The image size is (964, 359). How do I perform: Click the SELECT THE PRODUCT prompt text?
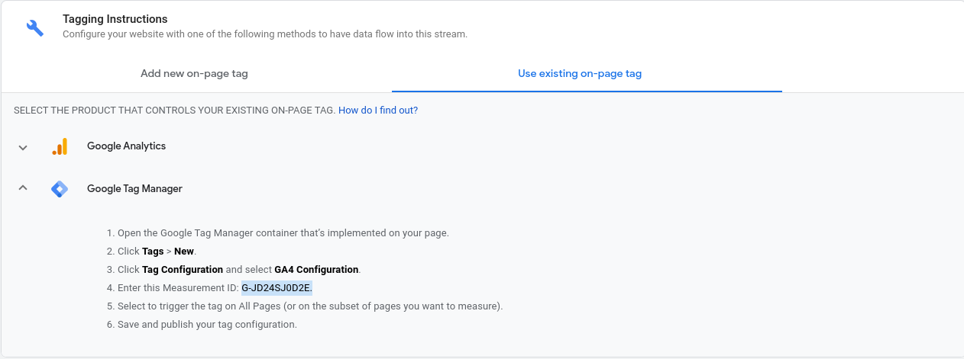[174, 111]
